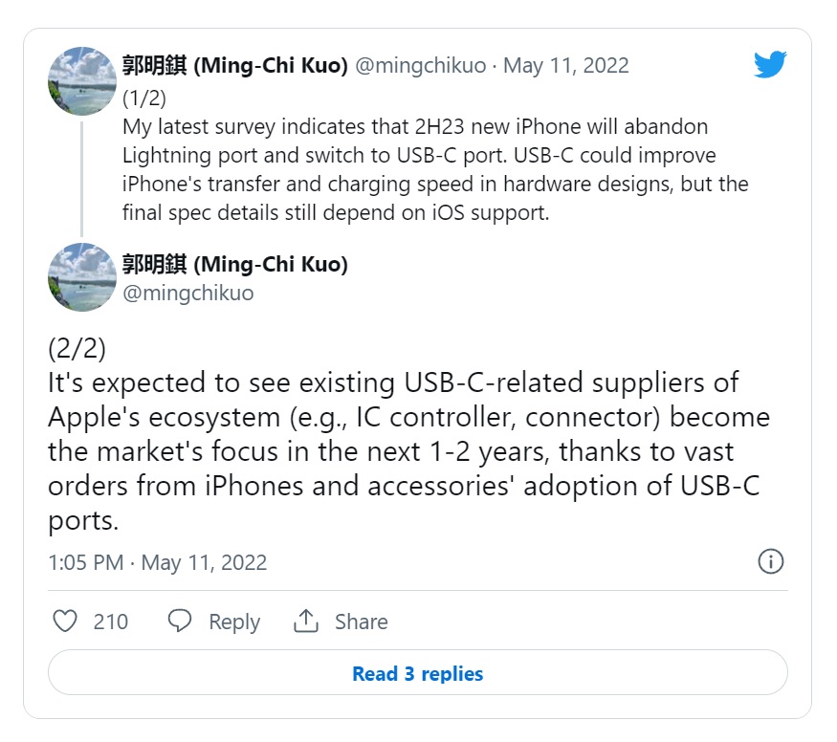This screenshot has height=742, width=837.
Task: Click the share upload arrow icon
Action: (x=306, y=622)
